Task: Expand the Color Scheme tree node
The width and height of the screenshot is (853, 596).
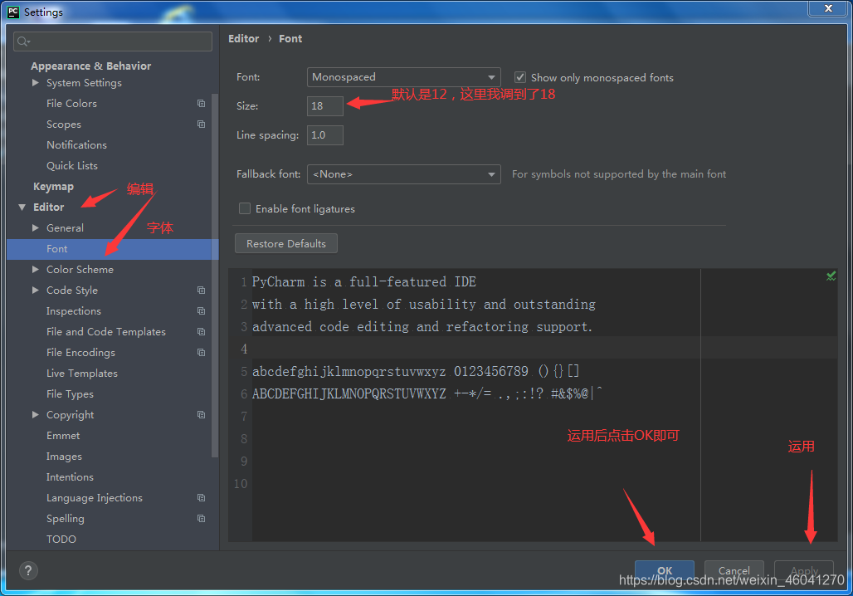Action: [x=36, y=270]
